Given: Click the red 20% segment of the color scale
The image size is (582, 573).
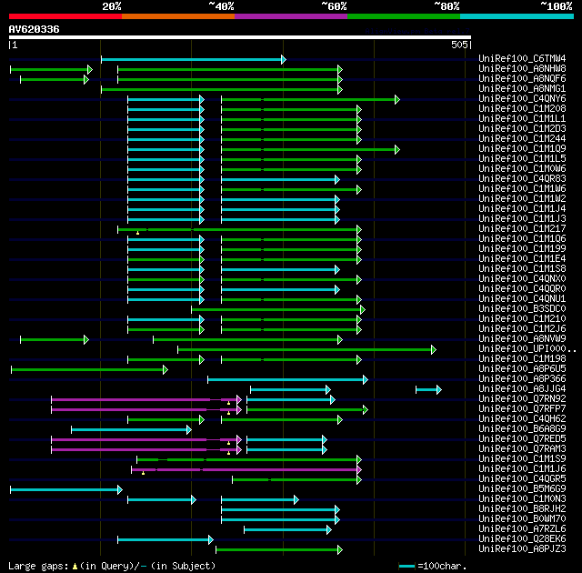Looking at the screenshot, I should (x=65, y=16).
